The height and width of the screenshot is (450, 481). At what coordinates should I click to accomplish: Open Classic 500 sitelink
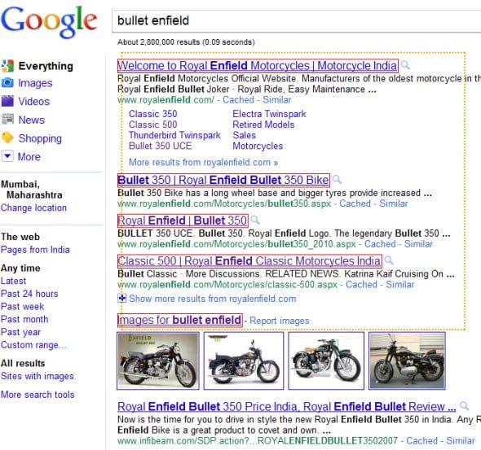(x=153, y=125)
